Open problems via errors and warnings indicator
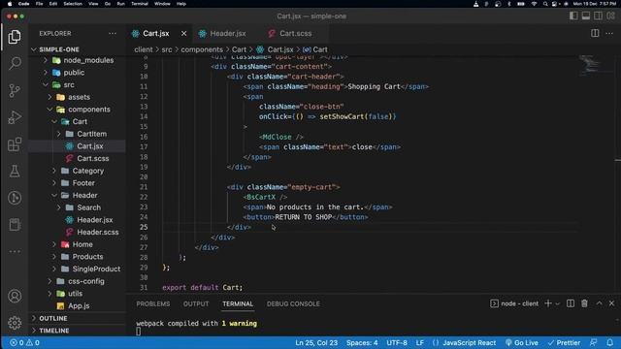 (x=24, y=342)
